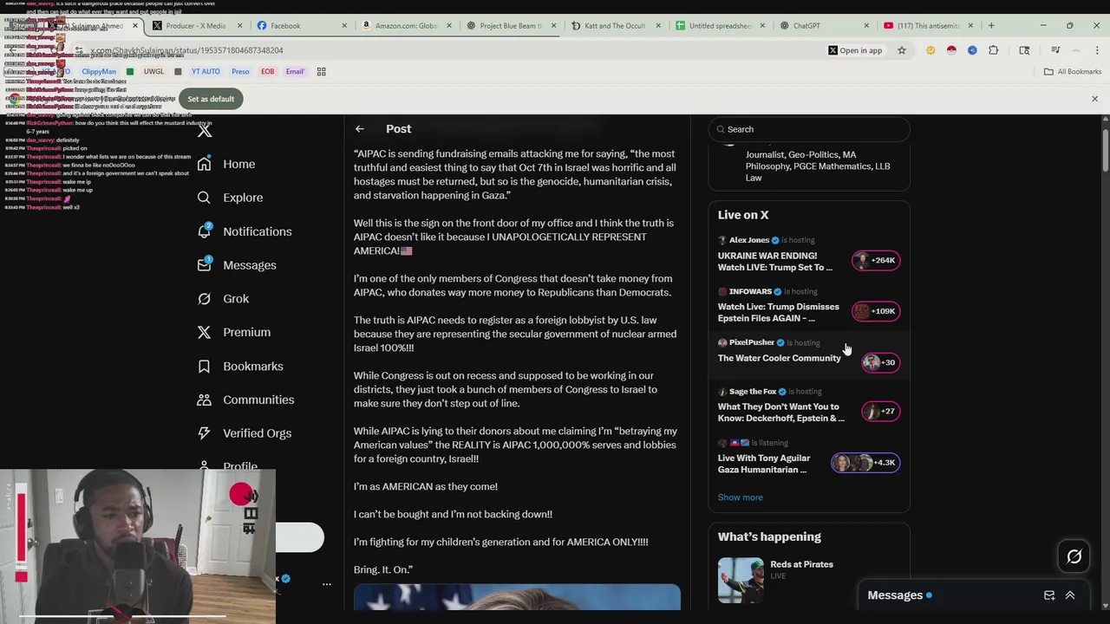This screenshot has width=1110, height=624.
Task: Click the Set as default button
Action: [x=211, y=99]
